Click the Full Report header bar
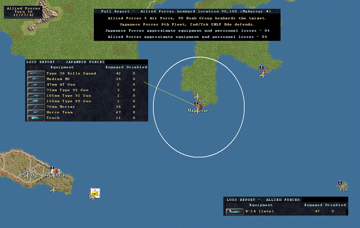Screen dimensions: 360x228 click(187, 11)
